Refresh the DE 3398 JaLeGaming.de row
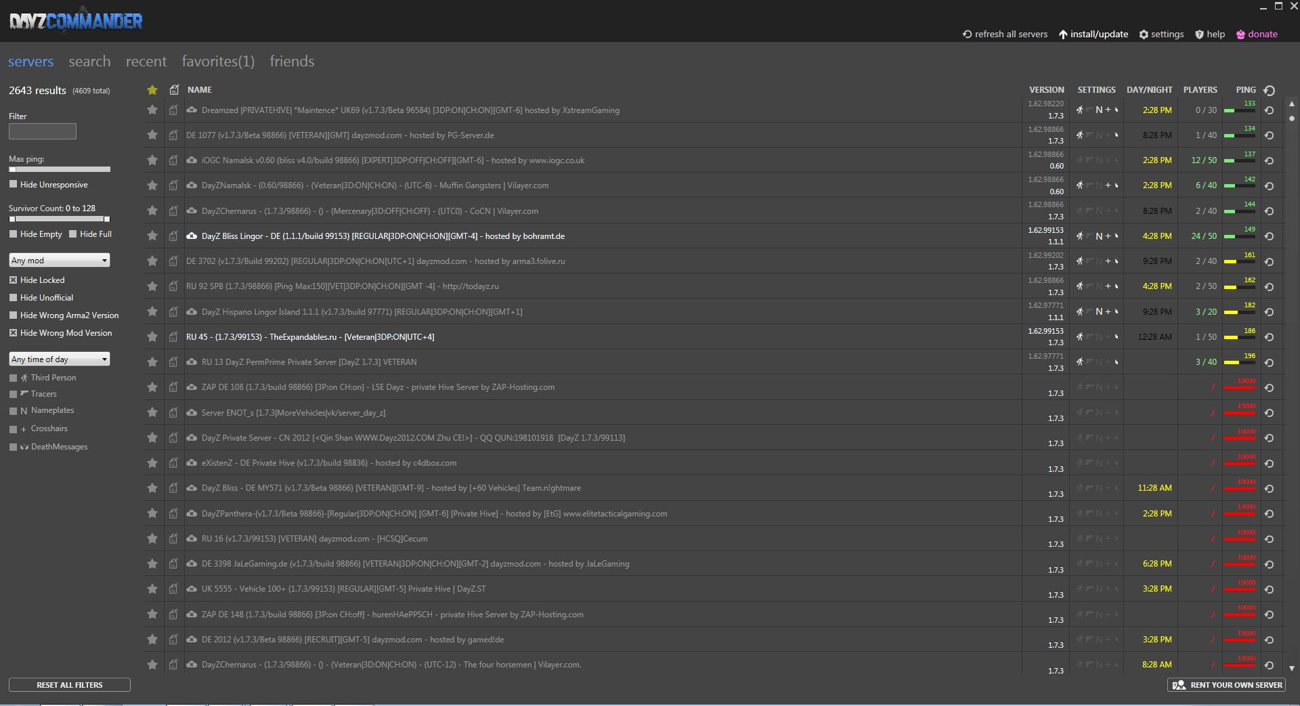 (x=1270, y=565)
